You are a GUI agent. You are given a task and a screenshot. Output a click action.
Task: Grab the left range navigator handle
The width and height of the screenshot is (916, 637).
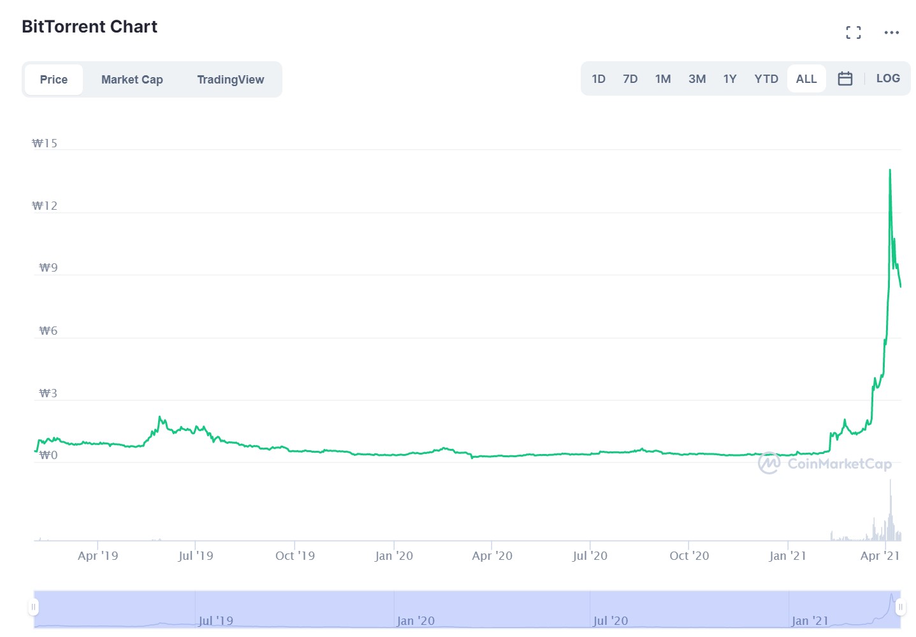[34, 607]
